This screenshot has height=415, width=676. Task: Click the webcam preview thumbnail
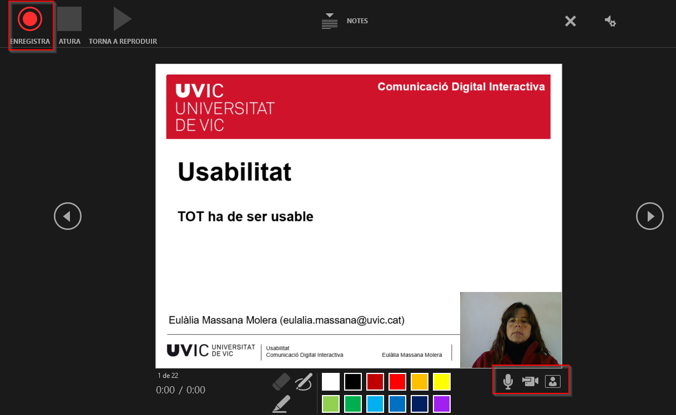(511, 330)
